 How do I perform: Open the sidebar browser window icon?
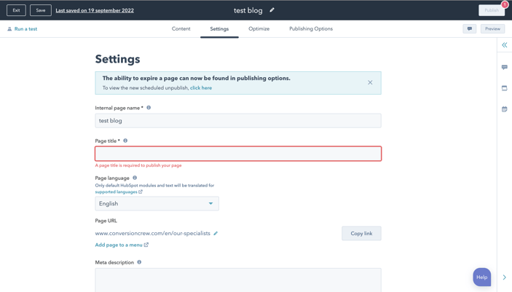[505, 88]
